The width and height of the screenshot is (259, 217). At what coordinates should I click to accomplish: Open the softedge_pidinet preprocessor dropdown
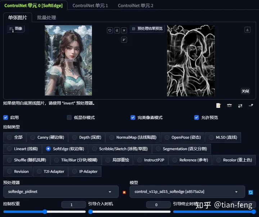point(61,192)
